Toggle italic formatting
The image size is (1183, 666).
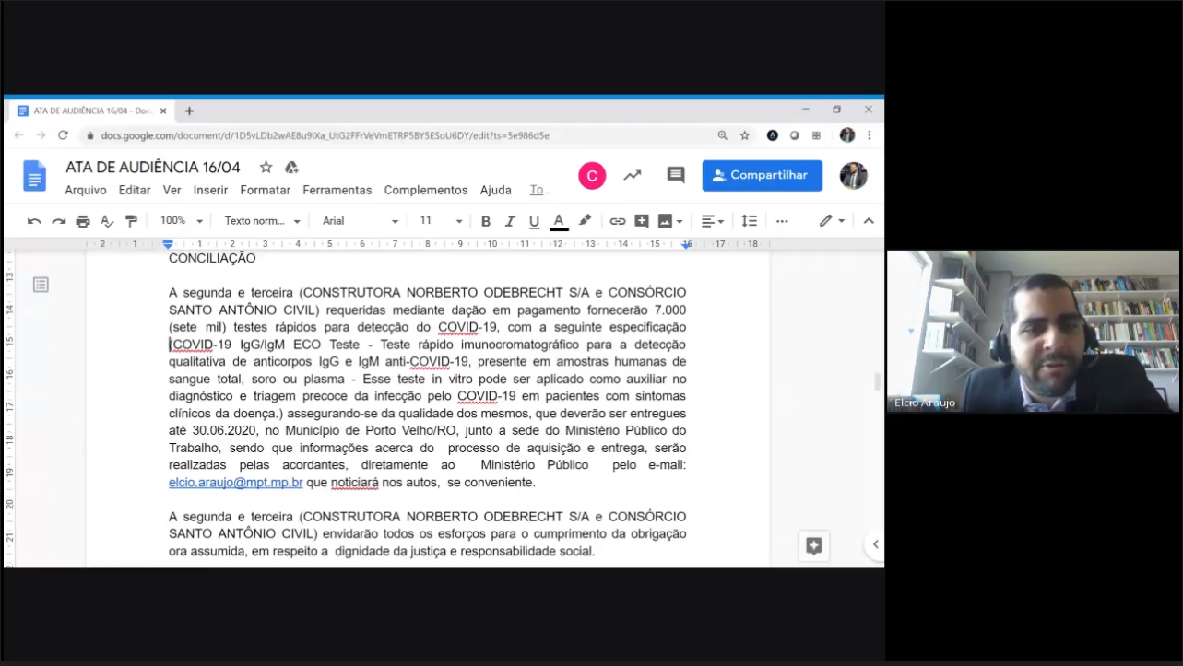coord(509,221)
